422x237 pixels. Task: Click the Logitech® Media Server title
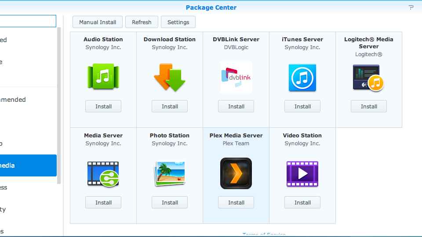coord(369,43)
